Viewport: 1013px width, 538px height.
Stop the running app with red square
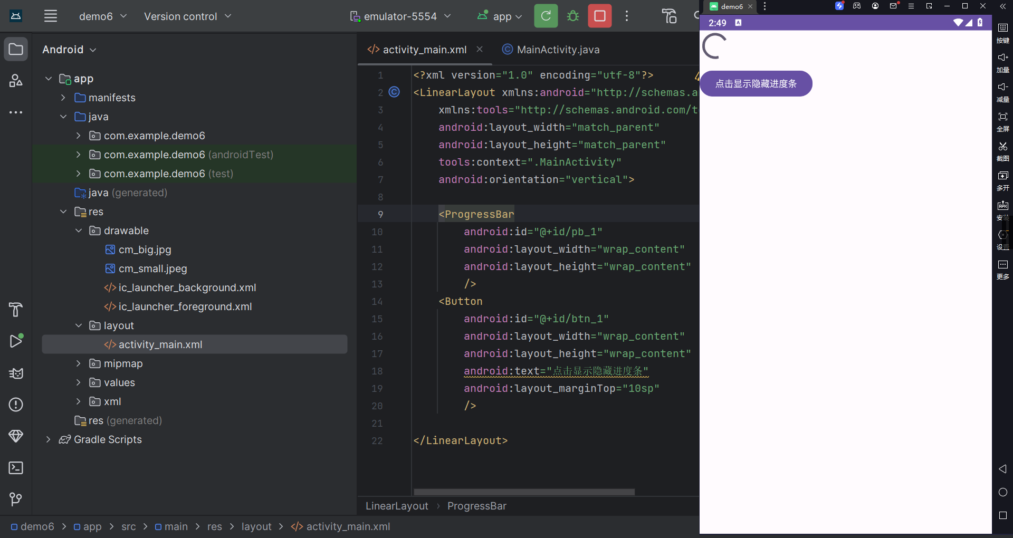pyautogui.click(x=600, y=16)
